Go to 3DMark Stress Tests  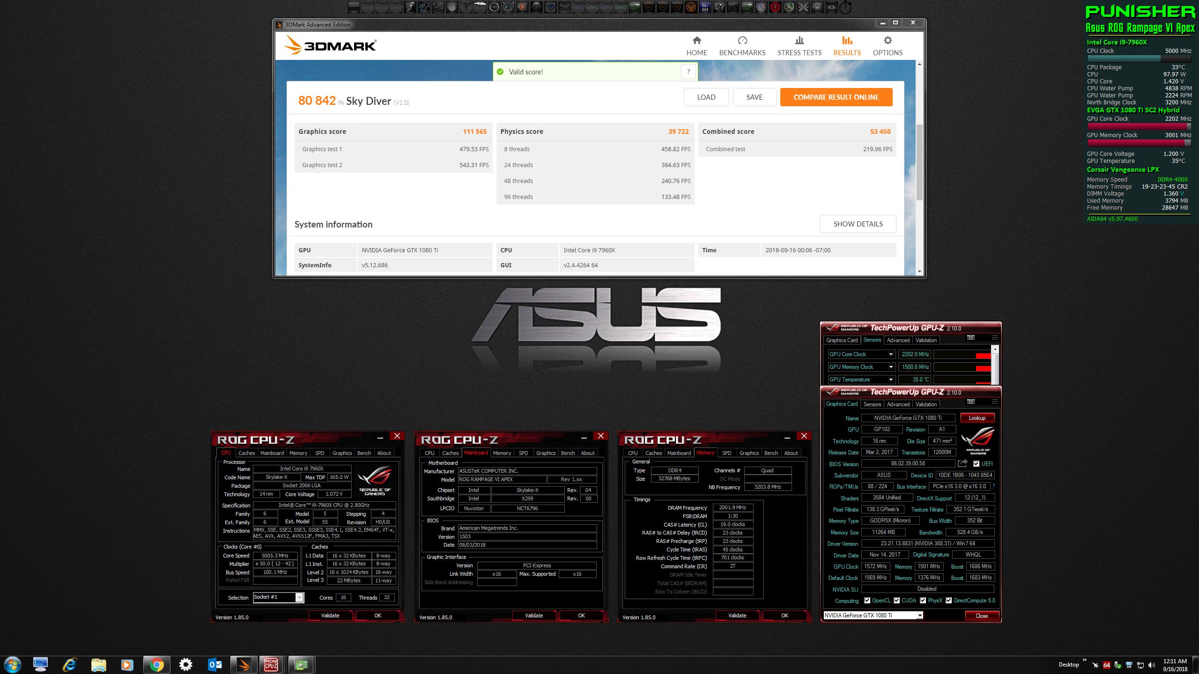click(x=799, y=46)
